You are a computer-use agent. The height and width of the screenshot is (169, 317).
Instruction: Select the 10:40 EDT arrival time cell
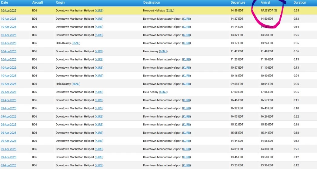267,76
